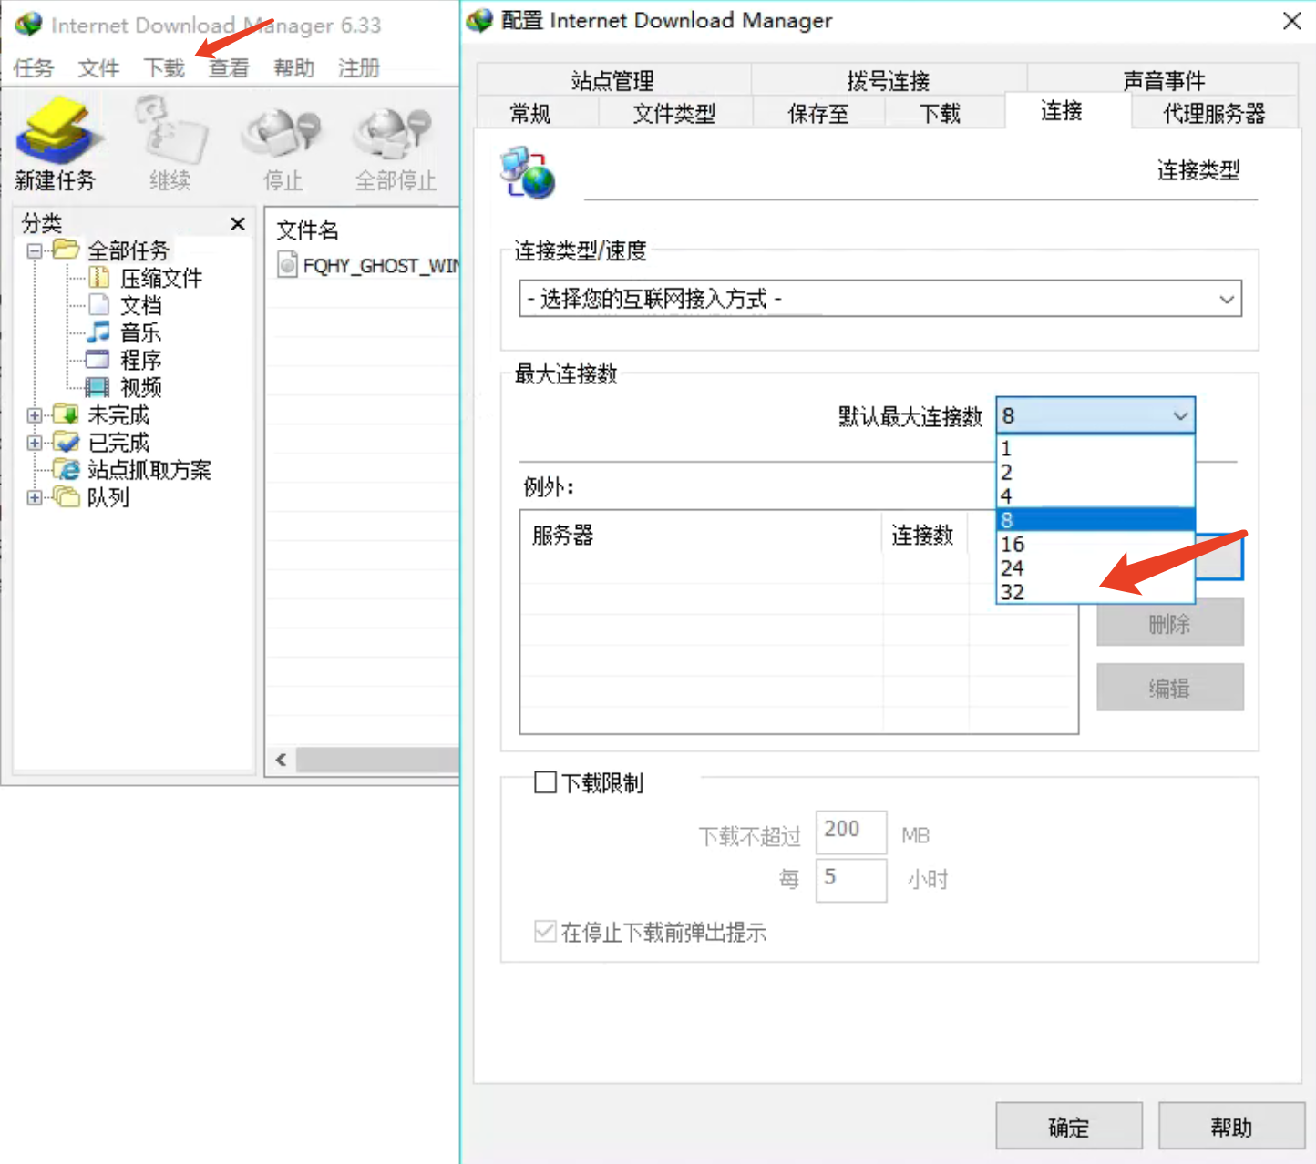
Task: Select 1 in the connections list
Action: point(1095,448)
